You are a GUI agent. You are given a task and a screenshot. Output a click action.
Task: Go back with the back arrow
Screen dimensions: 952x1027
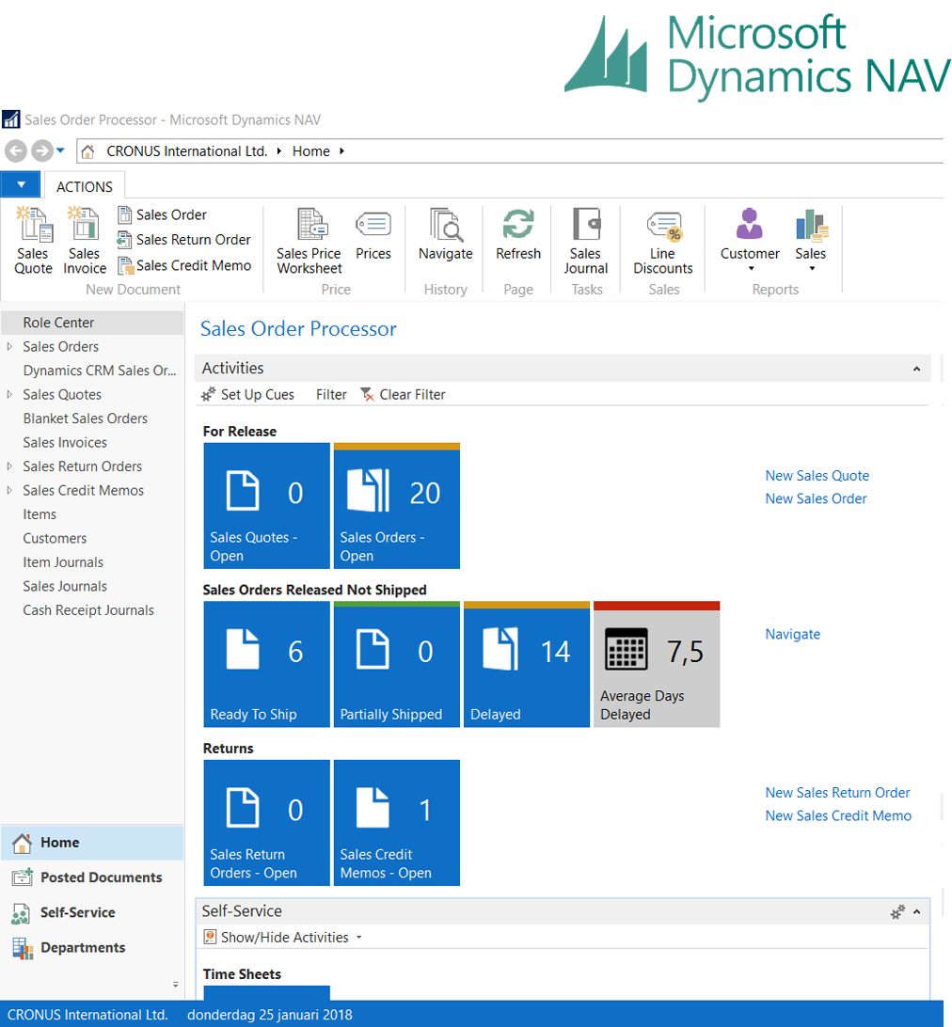[x=16, y=151]
